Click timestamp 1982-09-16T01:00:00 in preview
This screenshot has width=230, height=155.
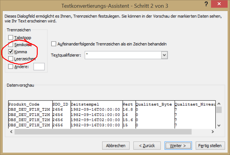coord(95,115)
